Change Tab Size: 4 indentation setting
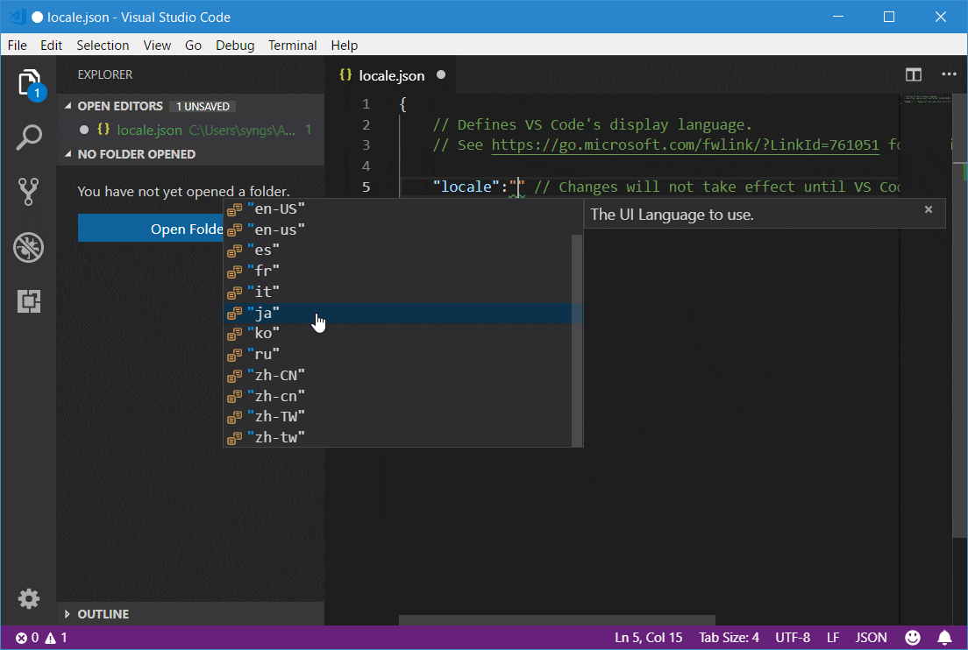Screen dimensions: 968x650 click(729, 638)
